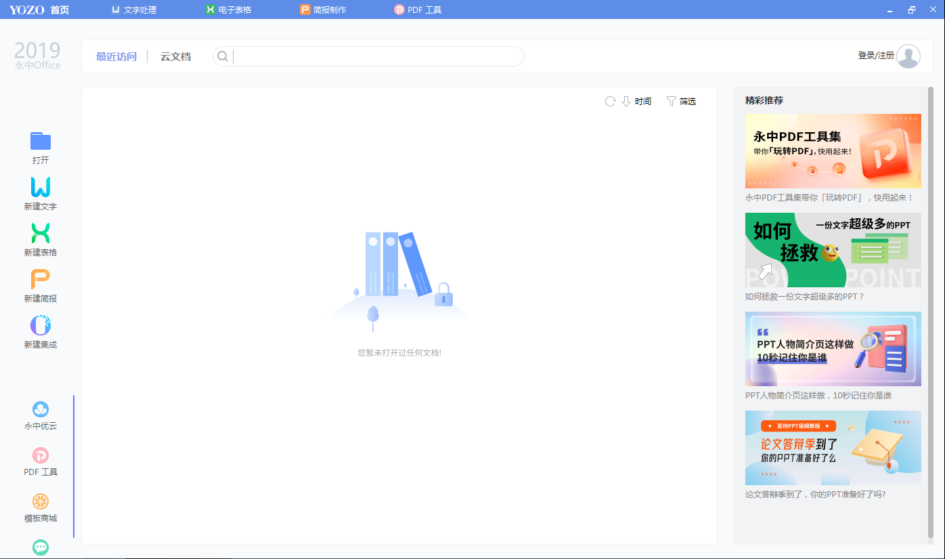The image size is (945, 559).
Task: Select the 最近访问 tab
Action: pyautogui.click(x=116, y=57)
